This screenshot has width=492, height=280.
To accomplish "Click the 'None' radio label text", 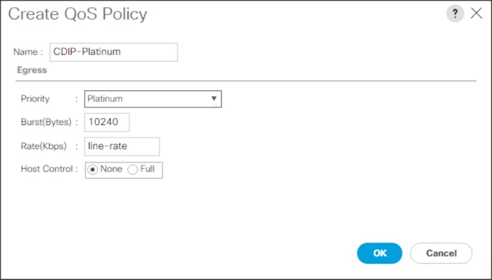I will tap(111, 169).
